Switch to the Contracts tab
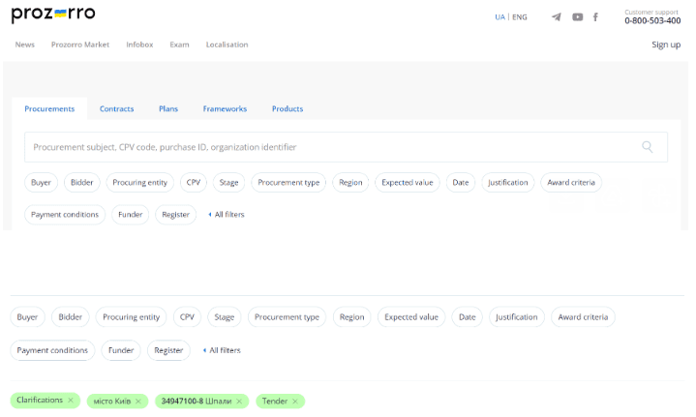Viewport: 696px width, 417px height. click(116, 109)
